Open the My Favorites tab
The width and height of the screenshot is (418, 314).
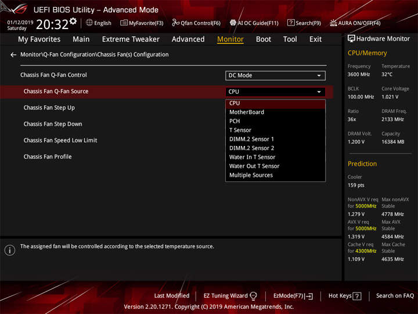click(x=39, y=40)
